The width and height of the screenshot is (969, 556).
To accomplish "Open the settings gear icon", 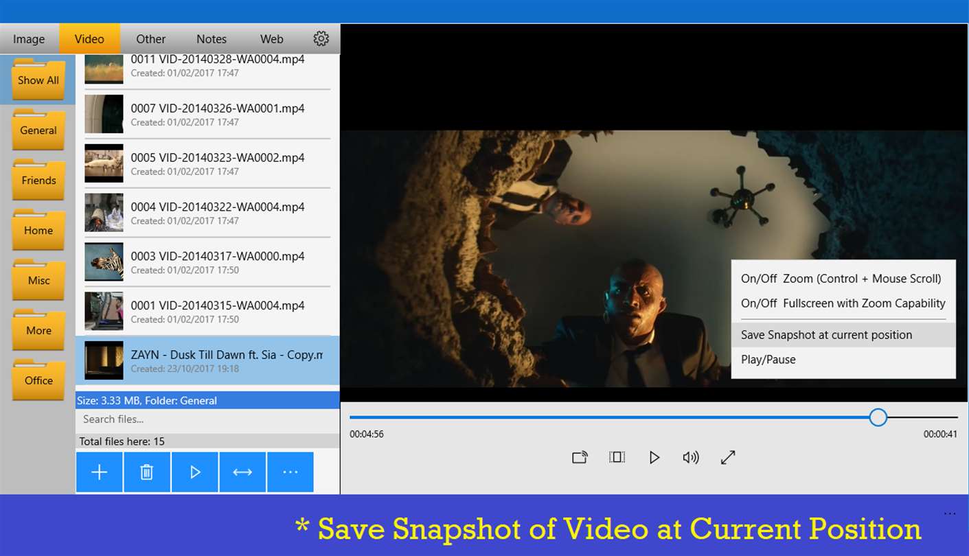I will click(x=321, y=38).
